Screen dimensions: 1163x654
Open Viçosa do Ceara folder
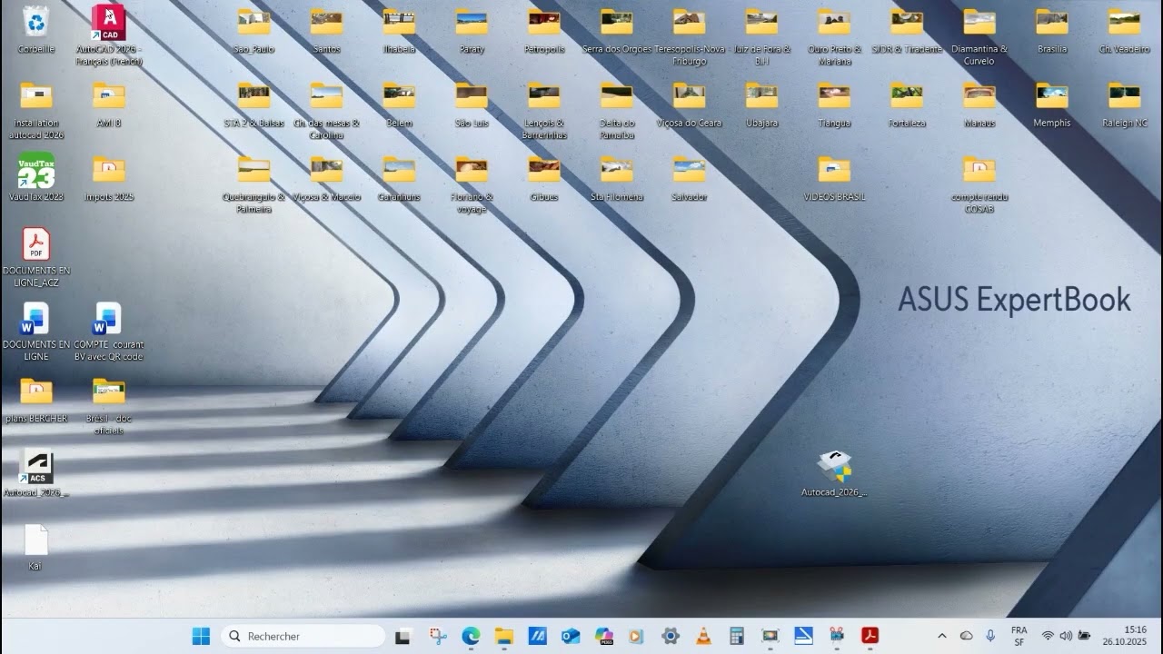pyautogui.click(x=690, y=104)
